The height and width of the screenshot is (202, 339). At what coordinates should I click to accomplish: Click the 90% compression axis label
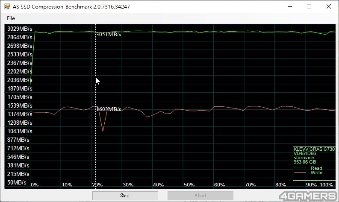pos(311,185)
